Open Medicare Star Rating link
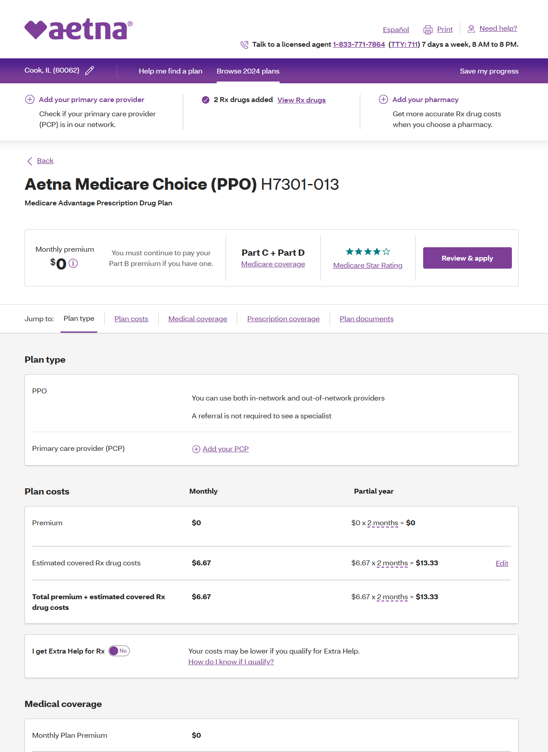 368,266
